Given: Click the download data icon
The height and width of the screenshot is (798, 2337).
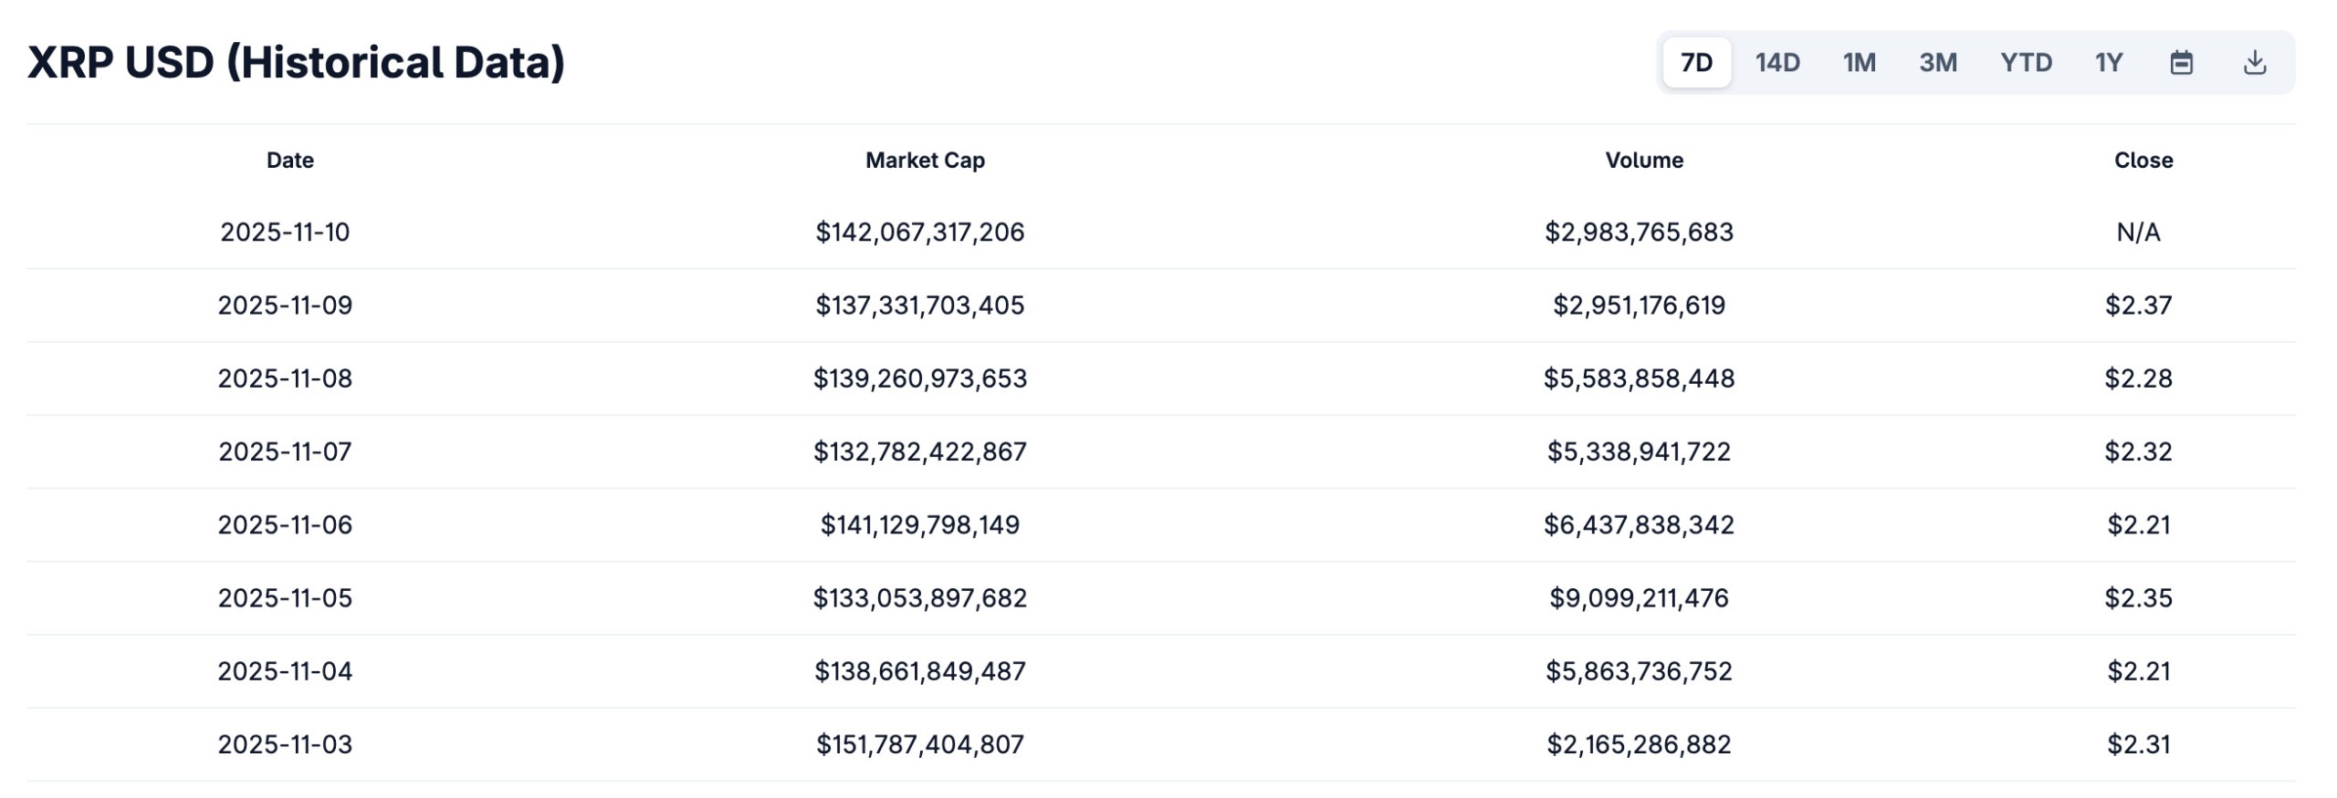Looking at the screenshot, I should 2255,62.
